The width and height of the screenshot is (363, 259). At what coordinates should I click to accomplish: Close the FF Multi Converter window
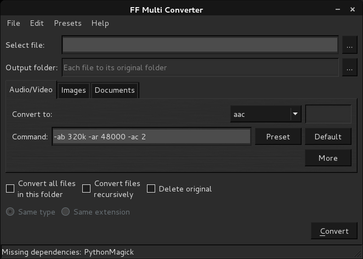353,9
